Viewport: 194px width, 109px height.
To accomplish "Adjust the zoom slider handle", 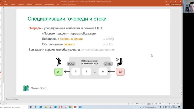I will pos(170,104).
